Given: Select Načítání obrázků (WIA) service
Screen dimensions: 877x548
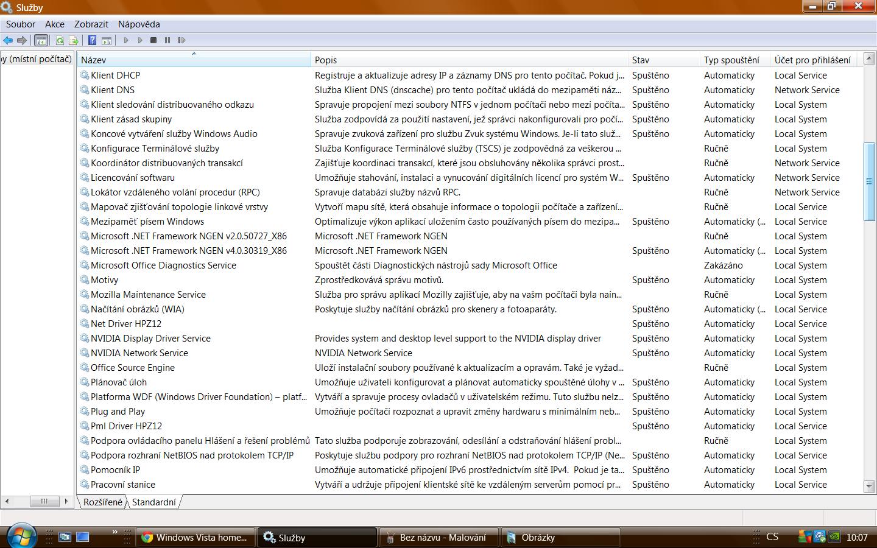Looking at the screenshot, I should click(x=138, y=309).
